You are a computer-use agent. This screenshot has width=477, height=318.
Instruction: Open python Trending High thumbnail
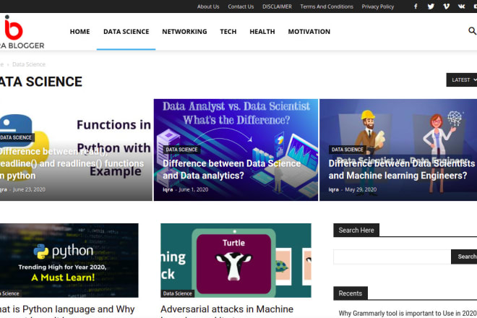coord(69,260)
